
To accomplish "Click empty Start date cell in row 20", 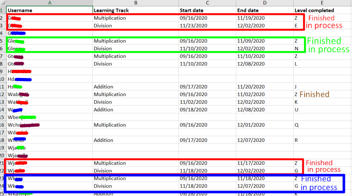I will 207,155.
